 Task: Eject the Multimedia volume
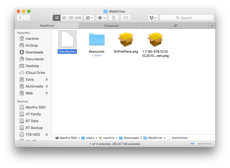click(x=47, y=86)
